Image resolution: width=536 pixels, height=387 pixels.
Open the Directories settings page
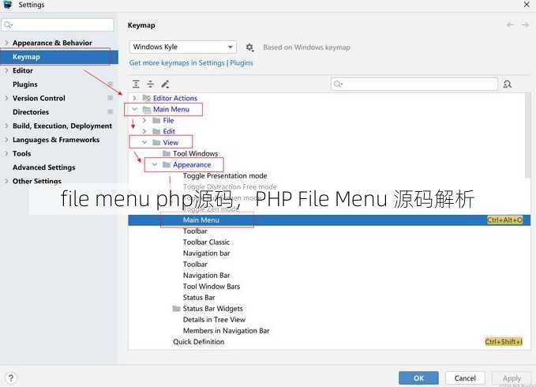click(x=31, y=112)
